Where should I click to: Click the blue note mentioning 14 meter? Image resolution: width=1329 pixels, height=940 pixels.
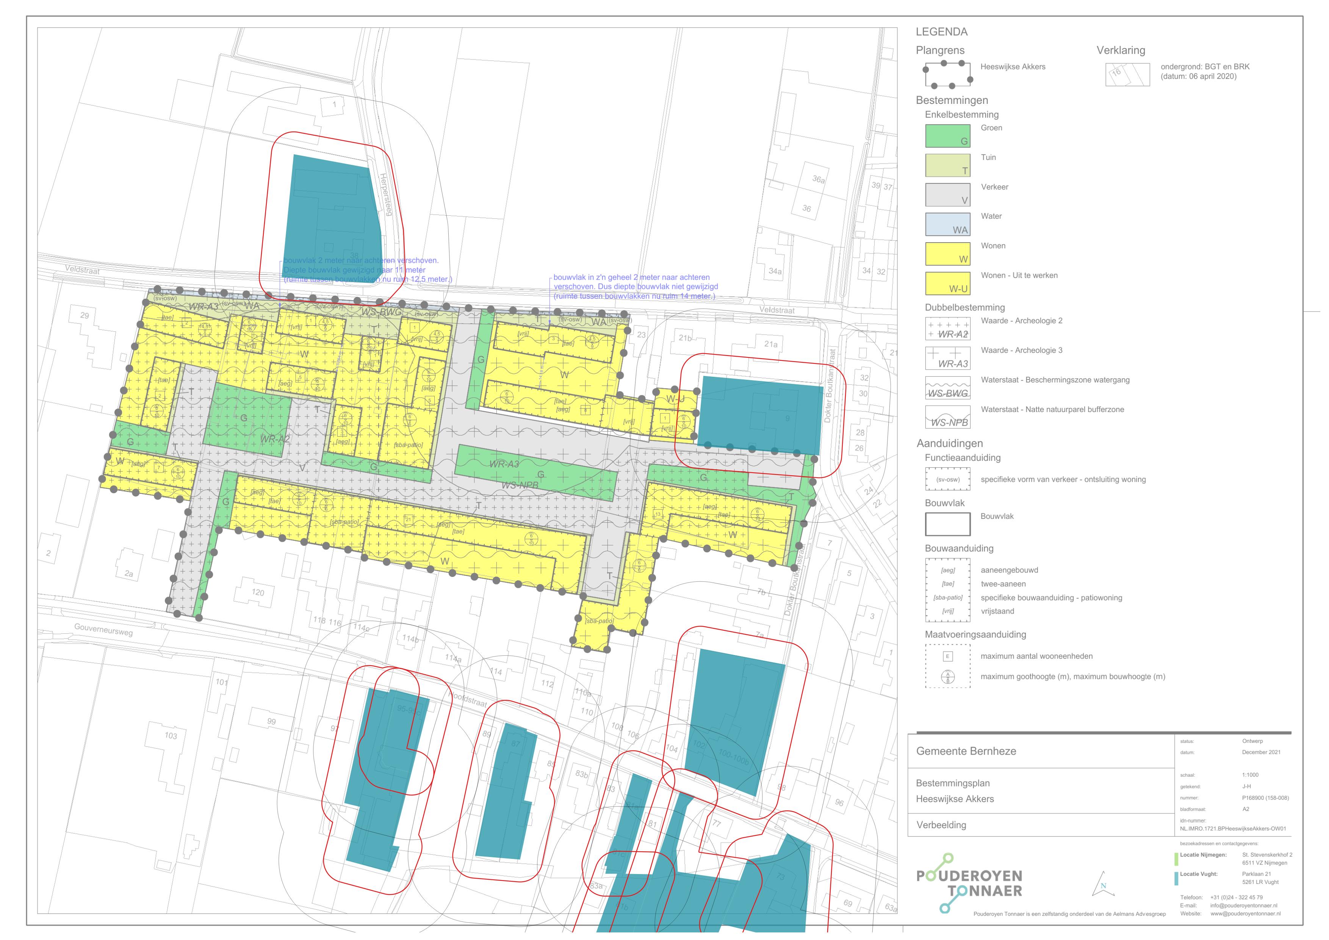click(636, 287)
